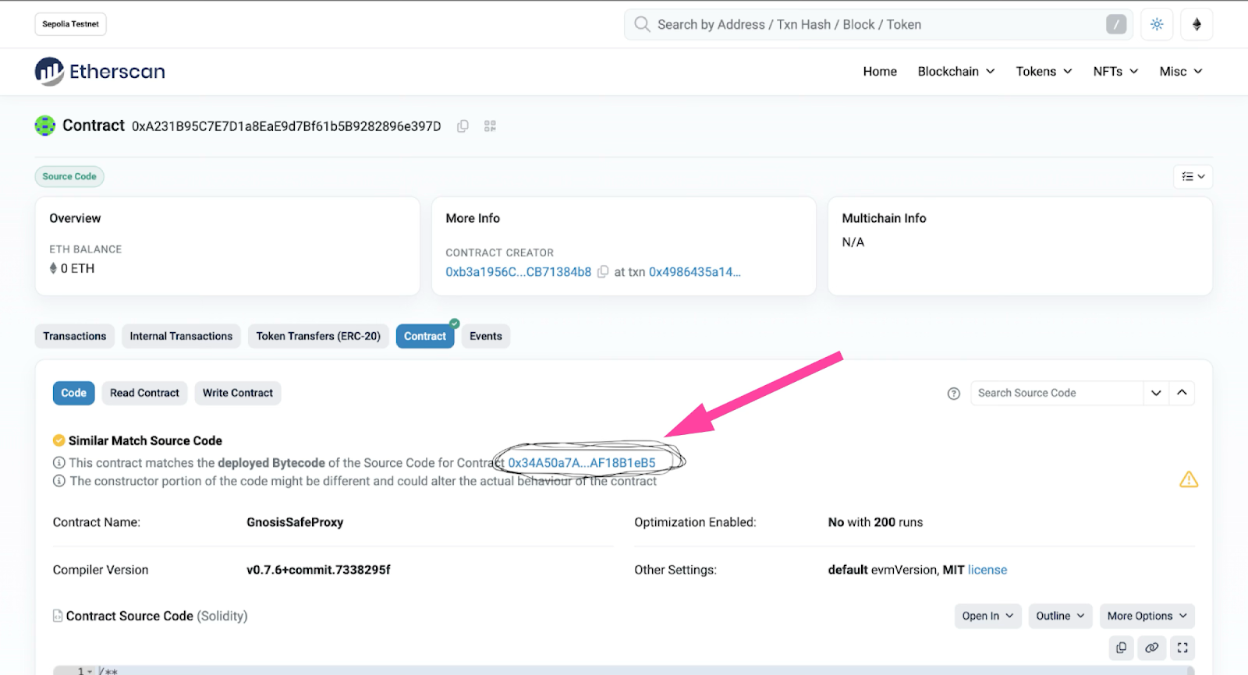Click the Etherscan logo
The width and height of the screenshot is (1248, 675).
pyautogui.click(x=100, y=72)
